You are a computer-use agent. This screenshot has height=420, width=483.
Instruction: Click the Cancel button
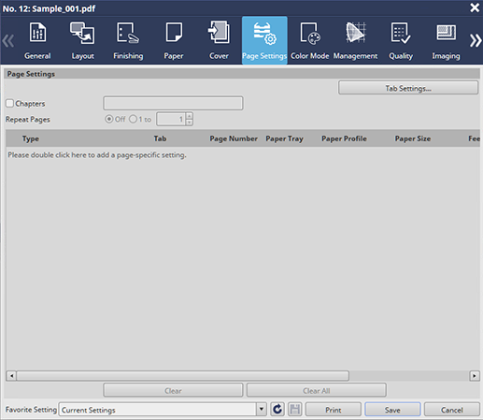pyautogui.click(x=452, y=410)
